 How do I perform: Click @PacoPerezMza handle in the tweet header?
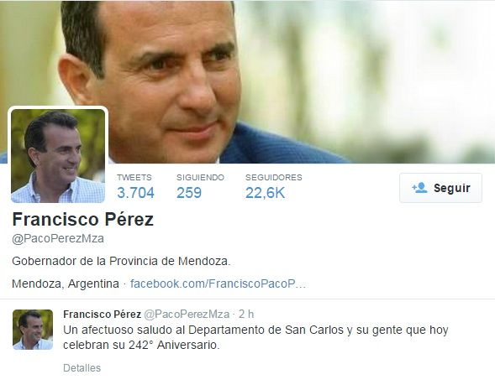(x=187, y=314)
